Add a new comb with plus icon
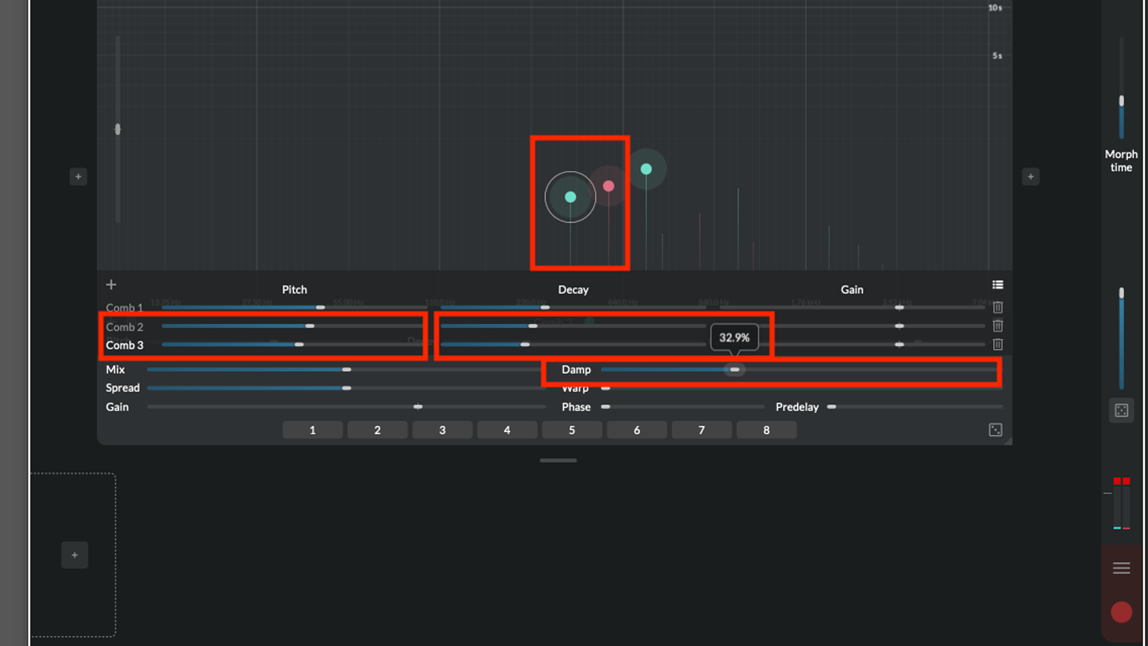The width and height of the screenshot is (1148, 646). (x=111, y=285)
